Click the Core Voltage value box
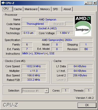The width and height of the screenshot is (98, 110). point(65,33)
